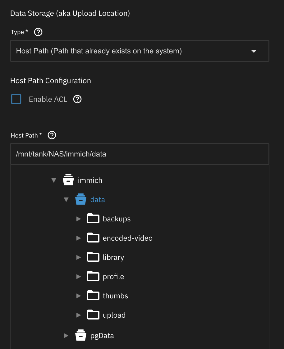Click the immich dataset icon
284x349 pixels.
click(68, 180)
